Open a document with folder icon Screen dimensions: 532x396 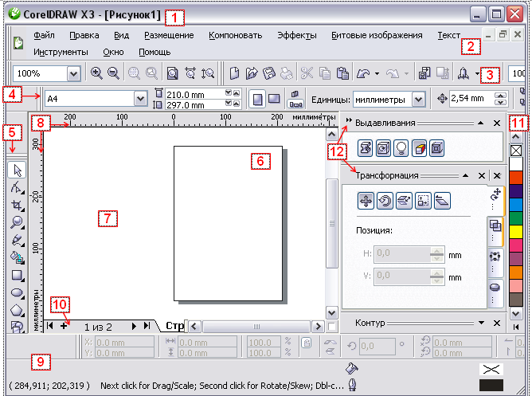(x=252, y=73)
